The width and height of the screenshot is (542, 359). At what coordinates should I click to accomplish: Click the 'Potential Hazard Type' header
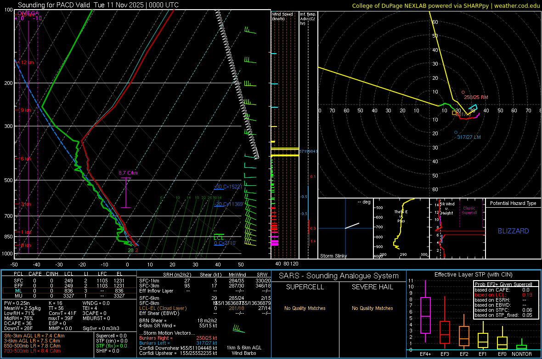(513, 203)
